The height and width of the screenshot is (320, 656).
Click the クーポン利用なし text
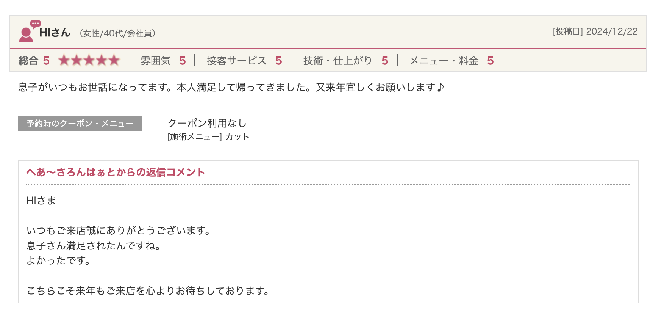click(207, 123)
